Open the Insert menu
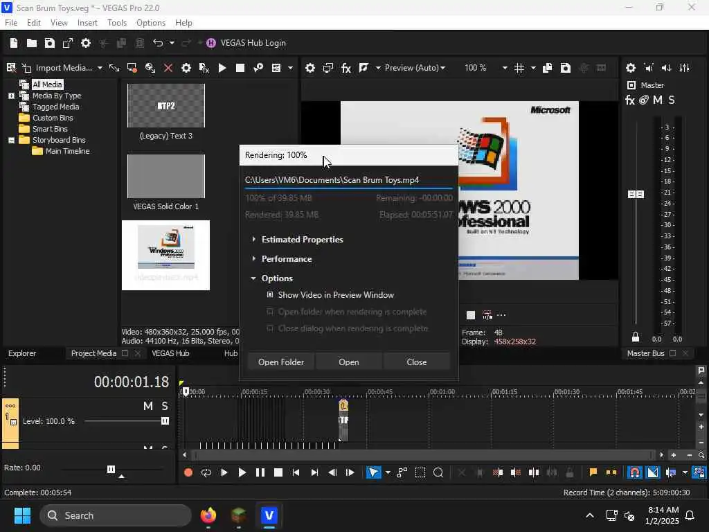This screenshot has height=532, width=709. 87,23
